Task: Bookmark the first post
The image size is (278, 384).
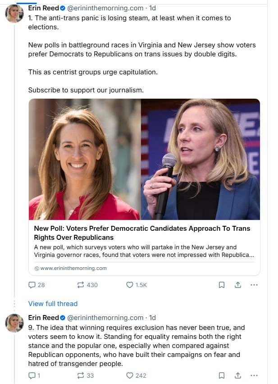Action: (222, 285)
